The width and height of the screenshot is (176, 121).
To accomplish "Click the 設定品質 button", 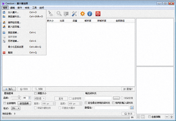I will (24, 103).
